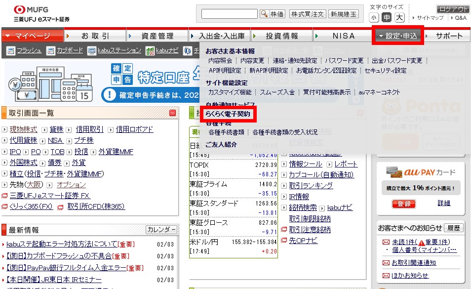Viewport: 471px width, 289px height.
Task: Open フラッシュ tool icon
Action: click(10, 51)
